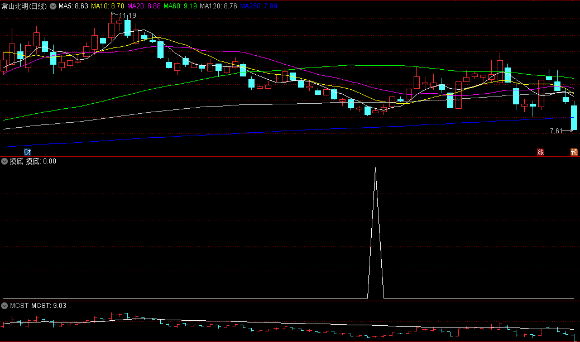Click the MA5: 8.63 label
The height and width of the screenshot is (342, 580).
[73, 6]
